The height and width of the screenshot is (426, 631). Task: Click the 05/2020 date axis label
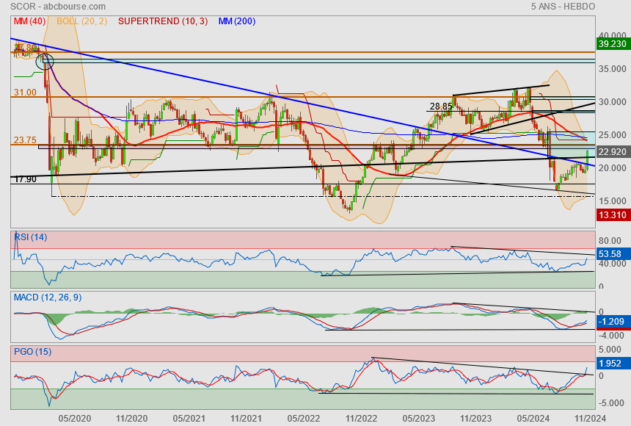75,419
